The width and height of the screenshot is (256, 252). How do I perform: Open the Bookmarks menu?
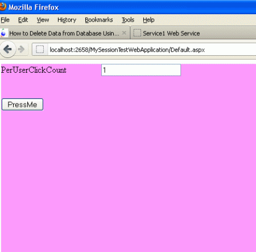99,20
